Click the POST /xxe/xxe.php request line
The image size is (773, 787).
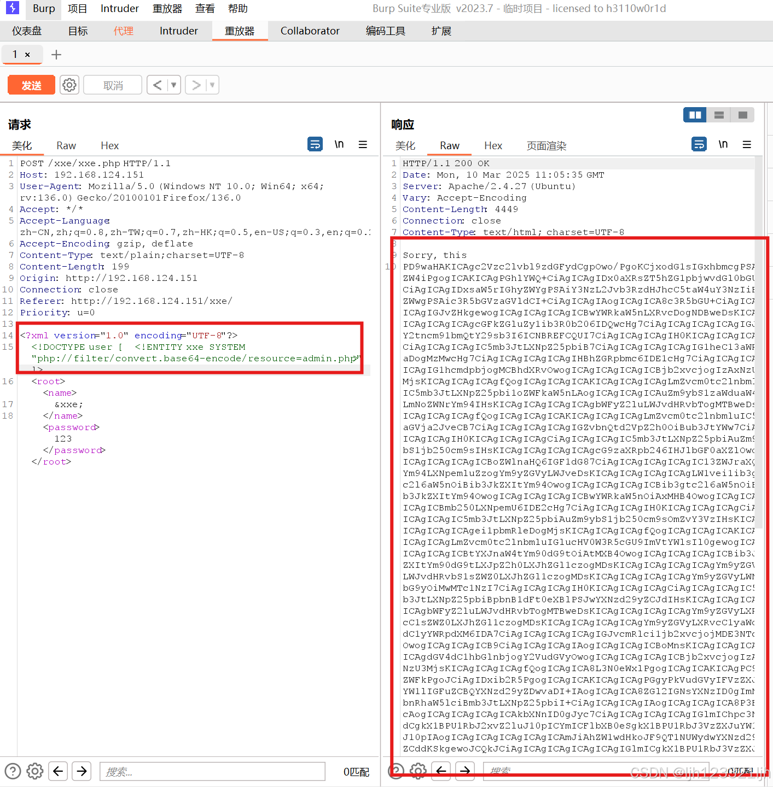(95, 163)
